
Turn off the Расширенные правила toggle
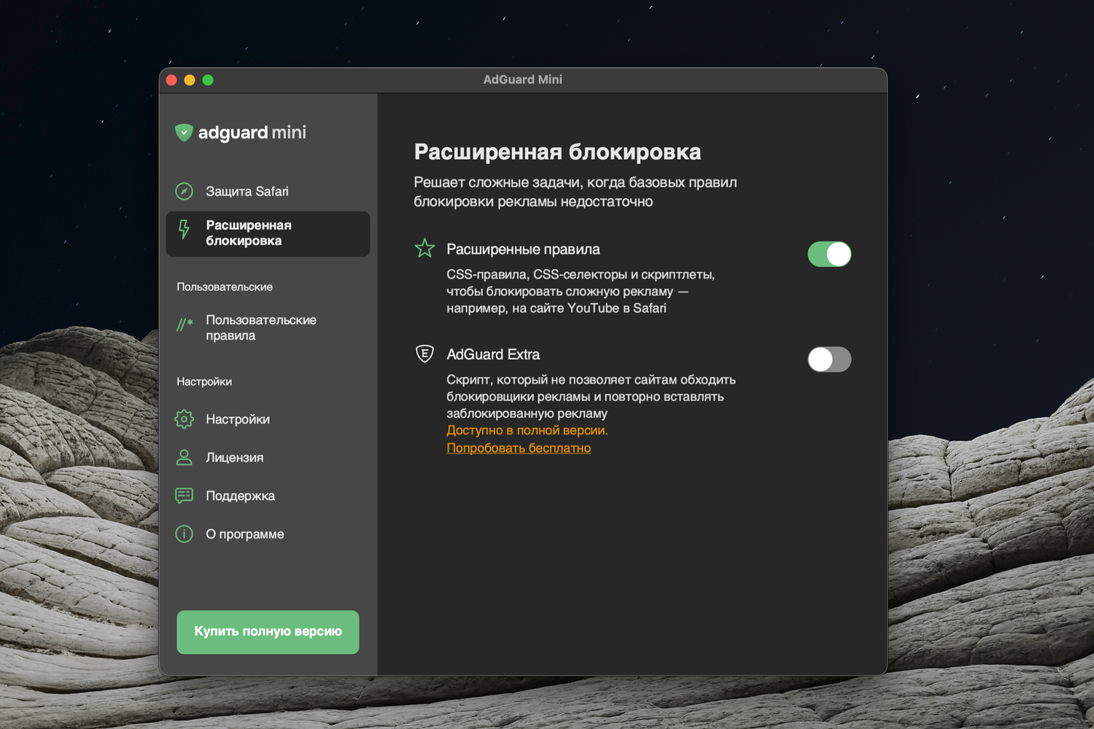[x=829, y=254]
